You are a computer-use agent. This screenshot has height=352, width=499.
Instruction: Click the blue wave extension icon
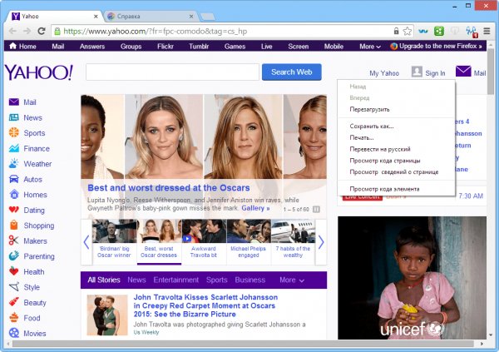click(x=423, y=32)
